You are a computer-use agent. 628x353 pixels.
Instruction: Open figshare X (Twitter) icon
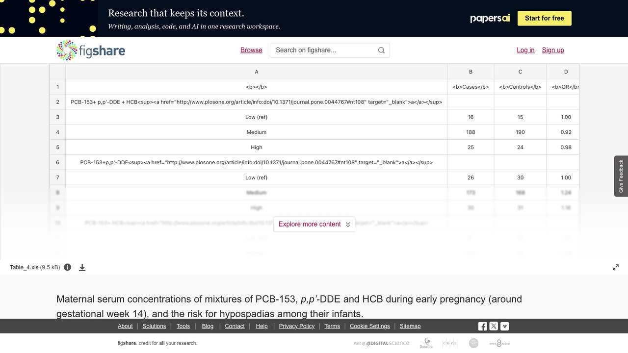click(494, 326)
